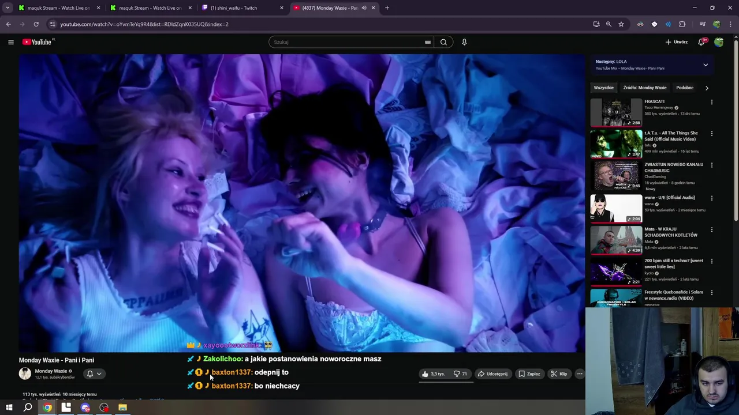The width and height of the screenshot is (739, 415).
Task: Open the YouTube guide hamburger menu
Action: [x=10, y=42]
